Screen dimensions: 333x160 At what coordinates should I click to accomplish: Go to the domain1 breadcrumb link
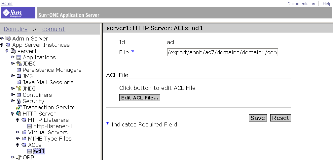tap(54, 29)
